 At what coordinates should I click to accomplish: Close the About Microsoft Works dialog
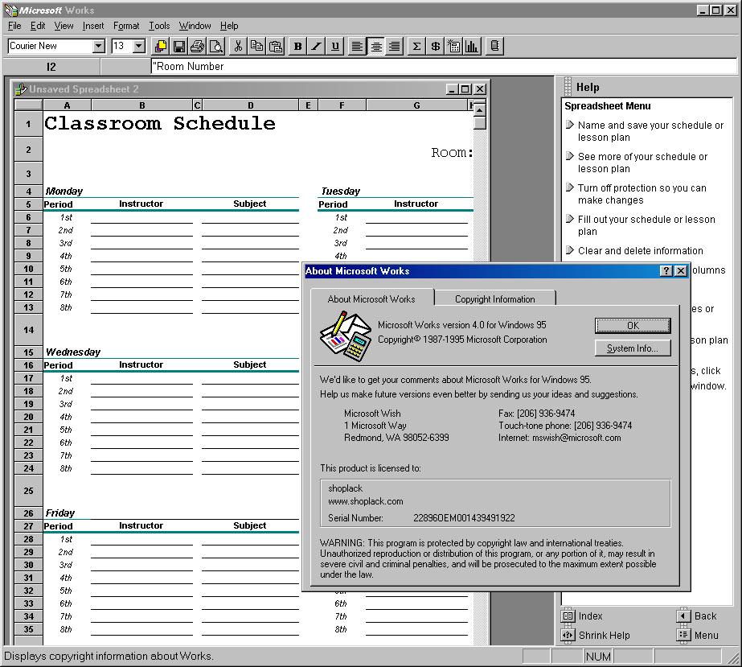[x=680, y=271]
